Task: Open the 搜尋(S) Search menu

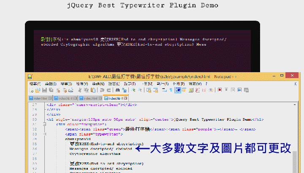Action: (x=66, y=84)
